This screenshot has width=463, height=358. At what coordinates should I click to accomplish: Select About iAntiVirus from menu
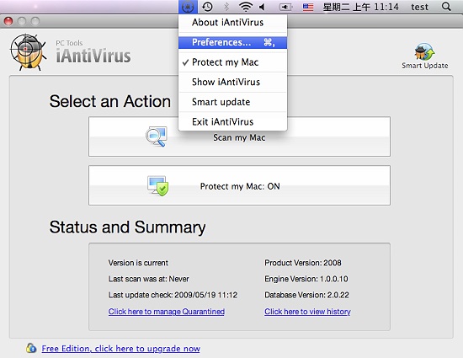(x=232, y=23)
